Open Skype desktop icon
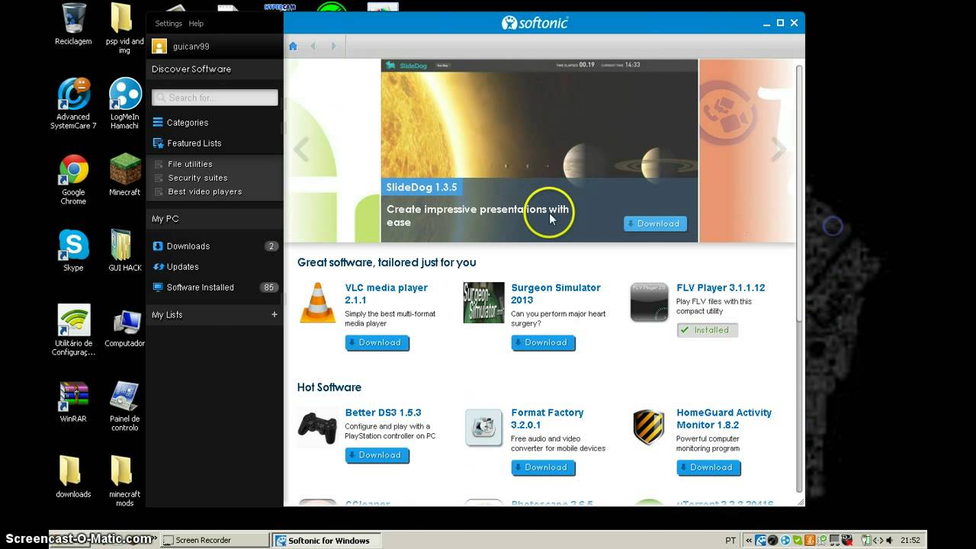976x549 pixels. pos(73,251)
